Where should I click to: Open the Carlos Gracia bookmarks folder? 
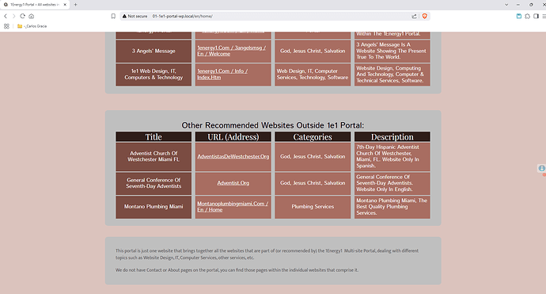(x=32, y=26)
